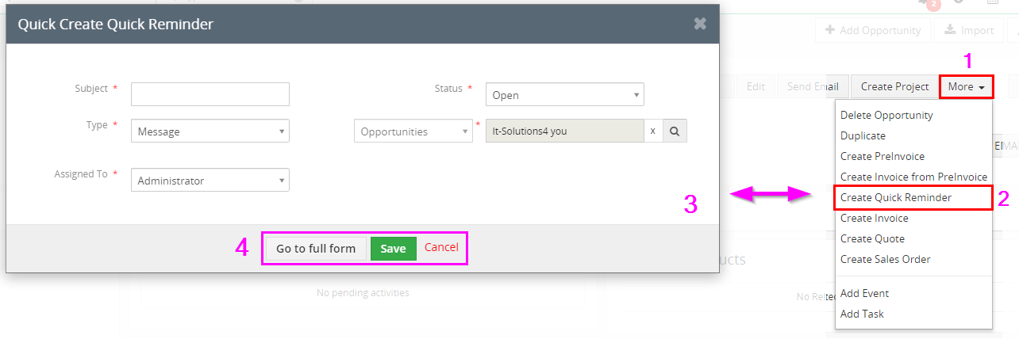Select Add Event from the menu

[x=864, y=293]
